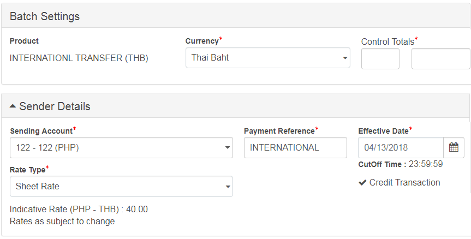Toggle the Credit Transaction checkmark
Screen dimensions: 471x239
pyautogui.click(x=362, y=183)
